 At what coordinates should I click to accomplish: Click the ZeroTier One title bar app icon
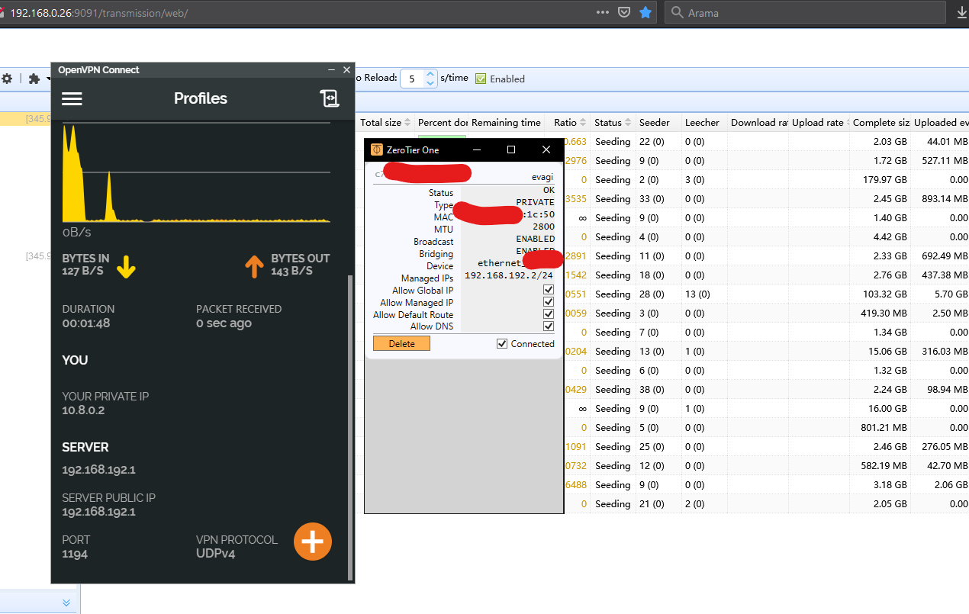(x=377, y=150)
